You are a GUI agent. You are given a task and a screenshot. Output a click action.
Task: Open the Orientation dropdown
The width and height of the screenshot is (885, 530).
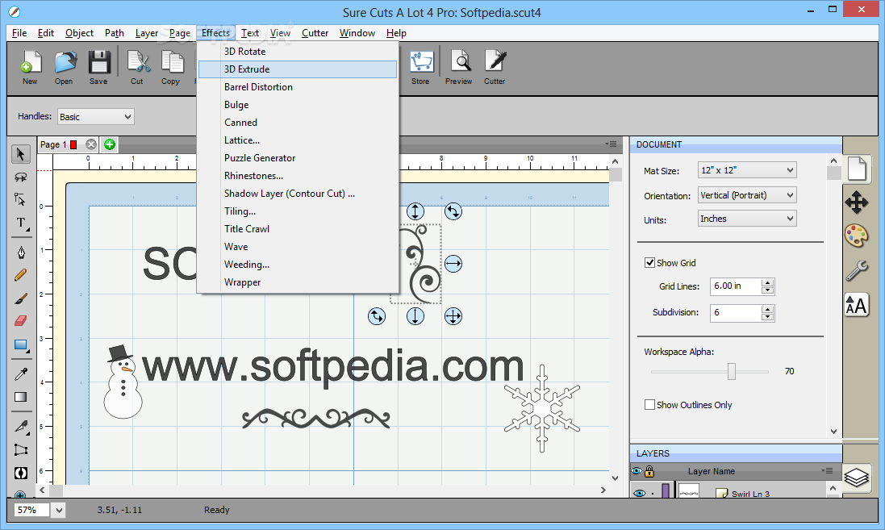[x=747, y=195]
